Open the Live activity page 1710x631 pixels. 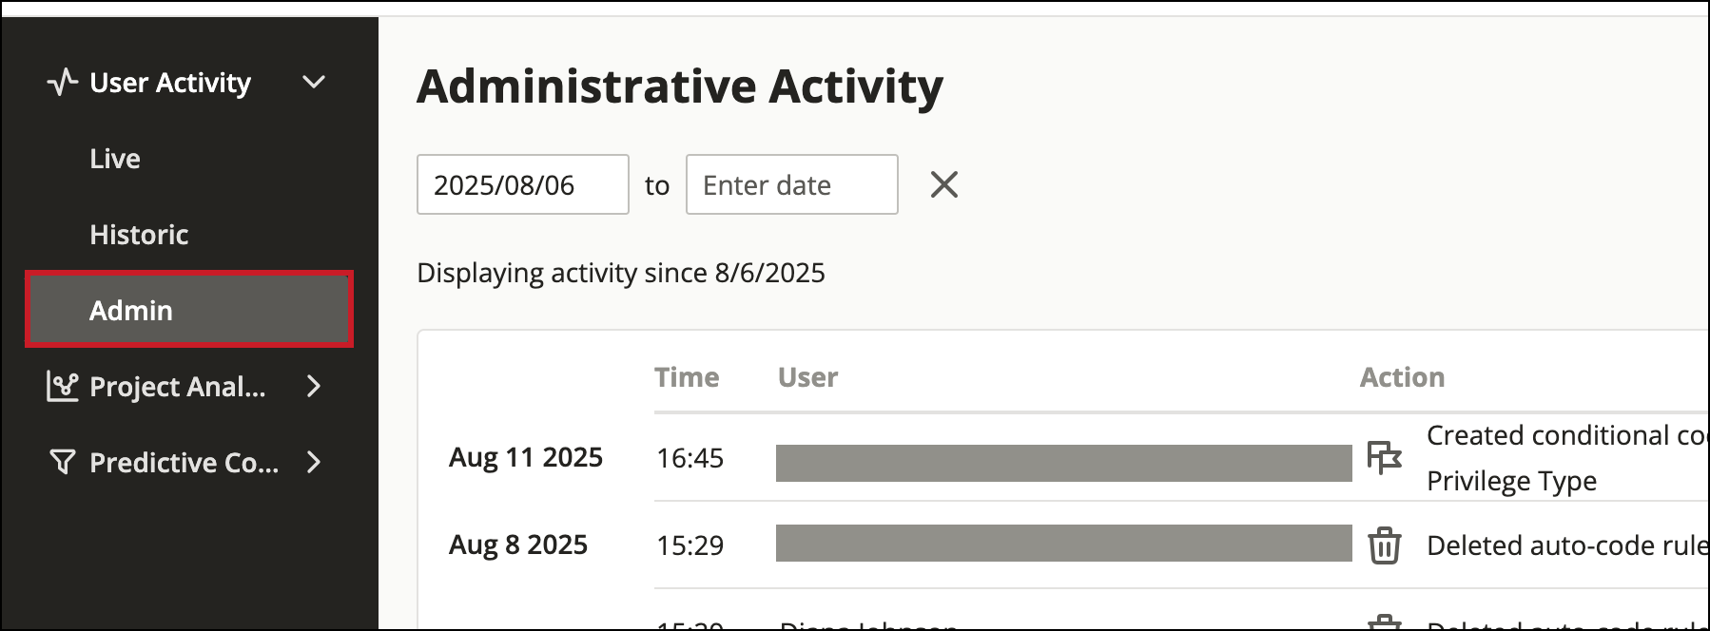115,159
